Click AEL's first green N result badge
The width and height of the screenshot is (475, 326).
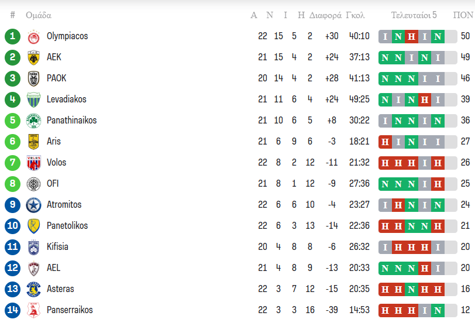point(385,268)
